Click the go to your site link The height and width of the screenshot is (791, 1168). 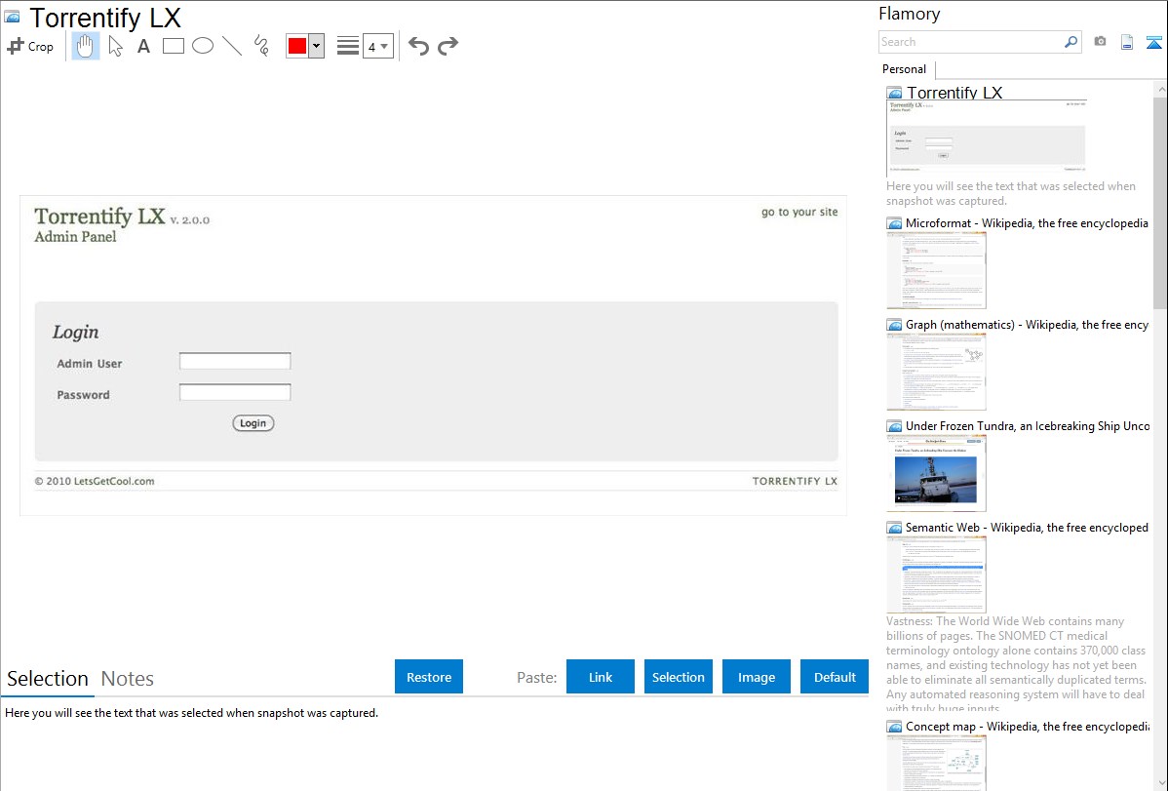tap(799, 212)
